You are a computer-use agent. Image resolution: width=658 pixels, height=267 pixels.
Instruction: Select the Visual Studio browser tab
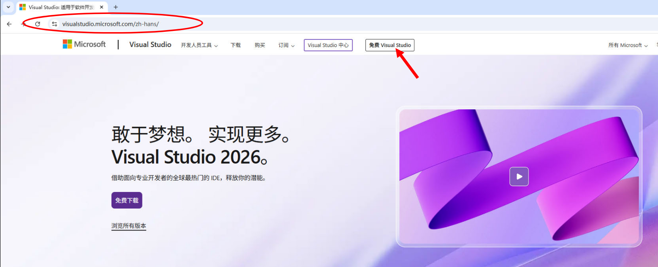coord(59,7)
